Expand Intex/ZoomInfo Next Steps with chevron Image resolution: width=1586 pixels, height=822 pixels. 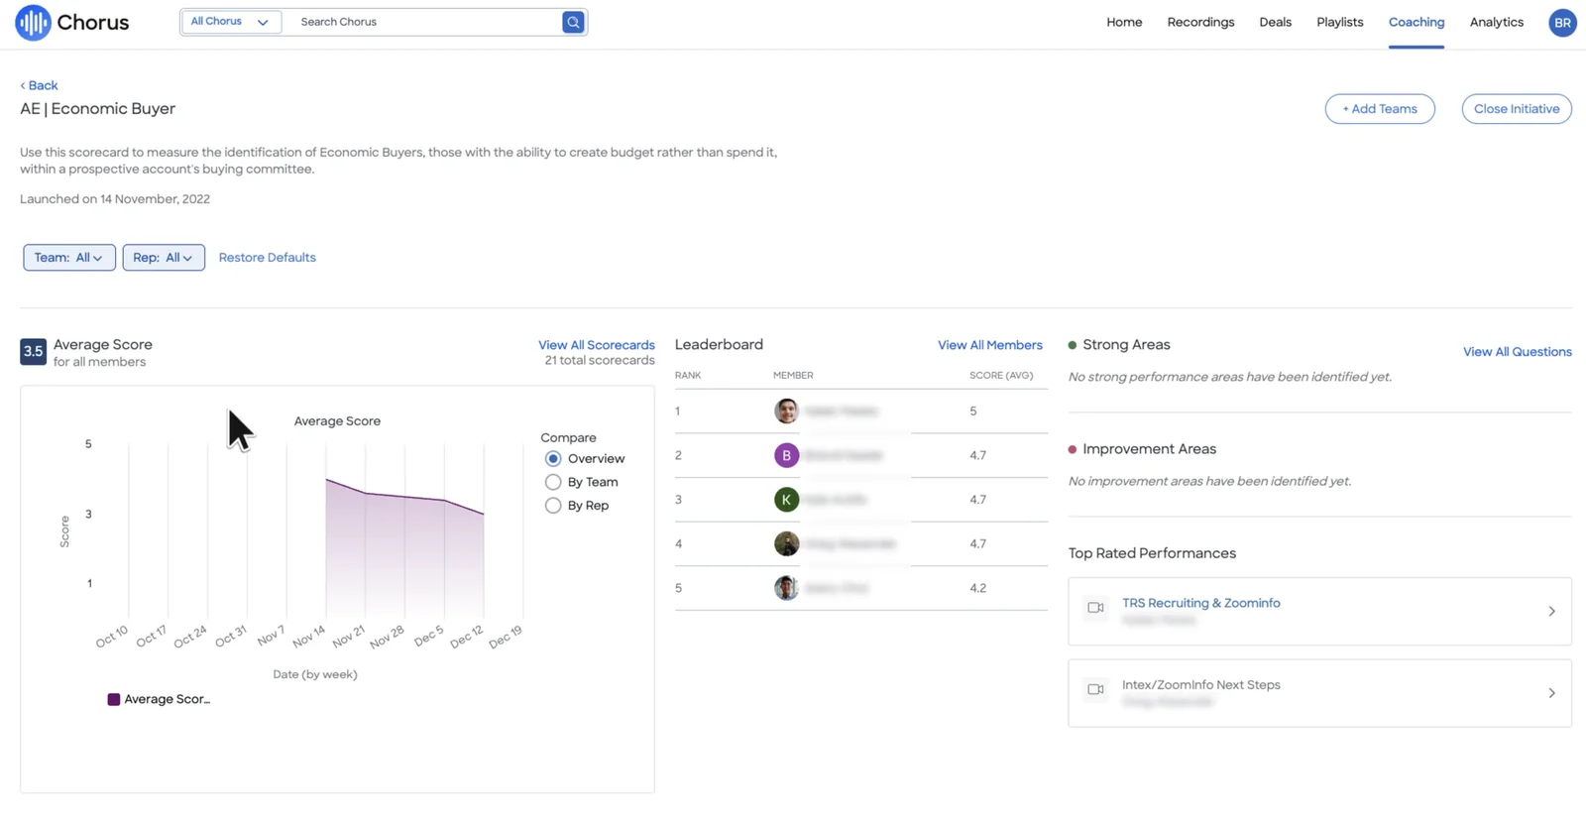coord(1551,693)
